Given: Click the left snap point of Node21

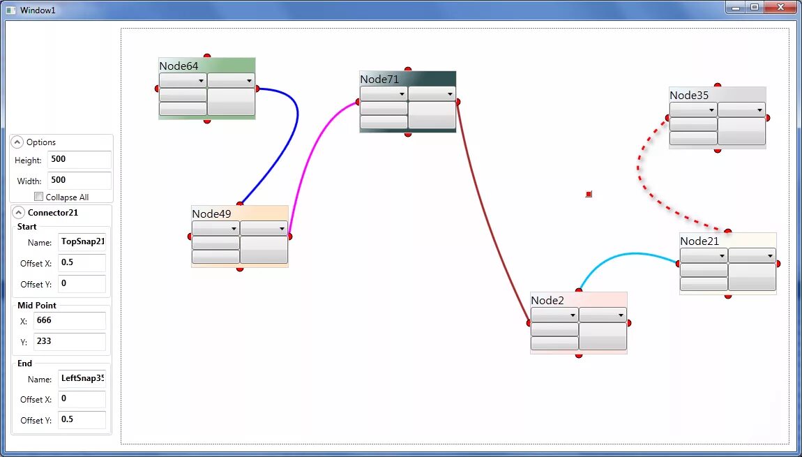Looking at the screenshot, I should point(679,264).
